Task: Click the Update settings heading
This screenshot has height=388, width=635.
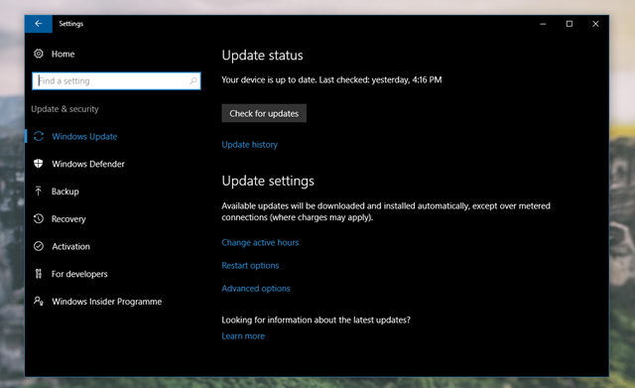Action: pyautogui.click(x=268, y=181)
